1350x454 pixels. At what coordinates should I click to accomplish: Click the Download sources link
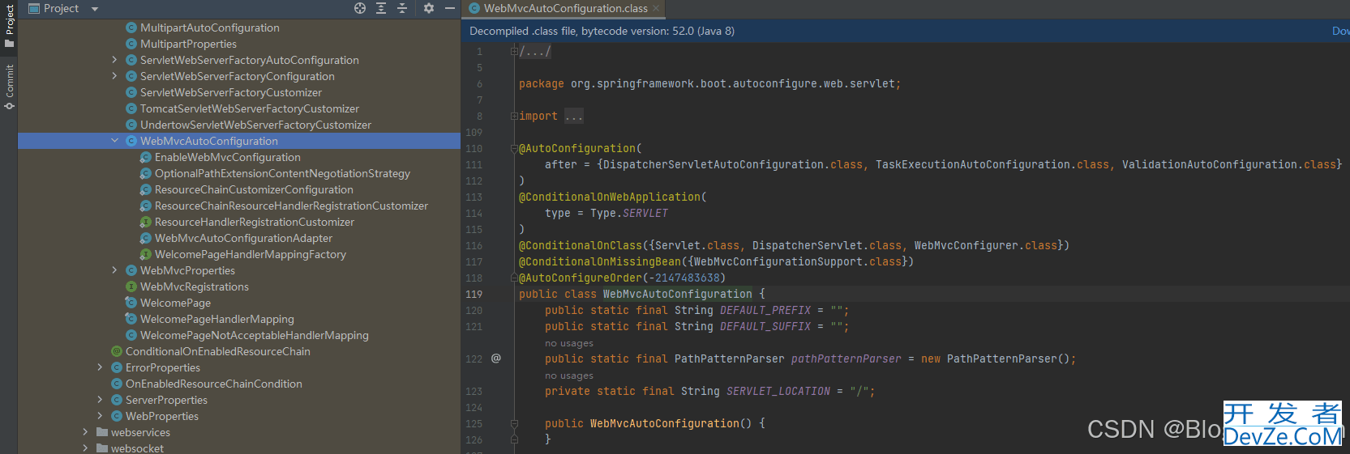click(x=1341, y=31)
